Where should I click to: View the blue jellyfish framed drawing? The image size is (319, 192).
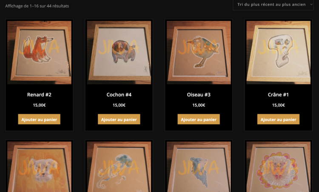tap(119, 167)
